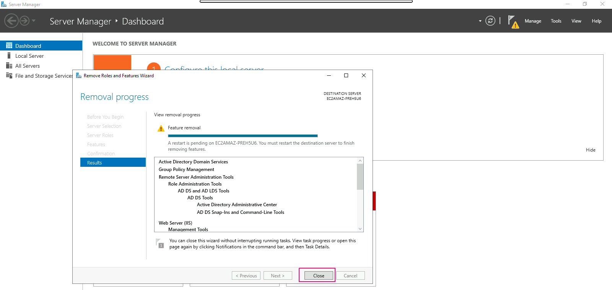Screen dimensions: 612x290
Task: Click the orange Quick Start tile
Action: coord(112,62)
